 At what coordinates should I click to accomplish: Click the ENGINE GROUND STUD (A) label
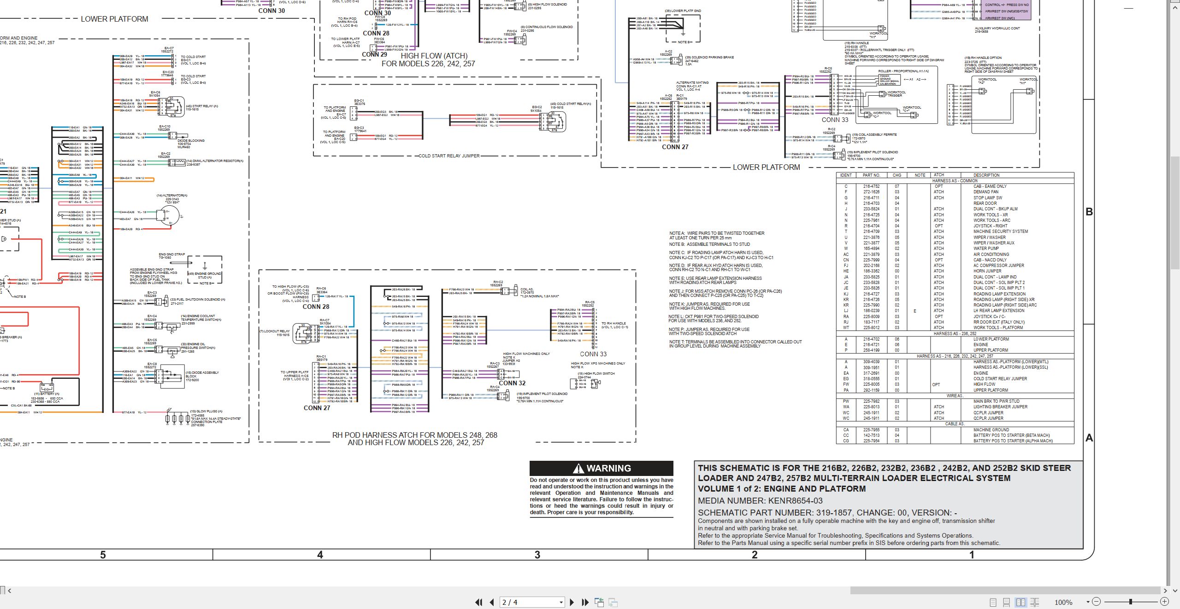pos(205,275)
